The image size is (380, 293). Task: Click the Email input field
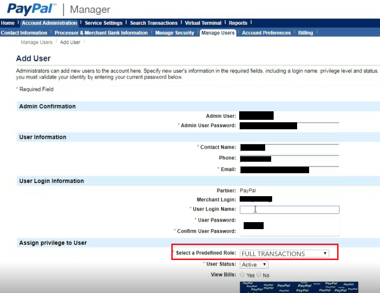tap(289, 170)
